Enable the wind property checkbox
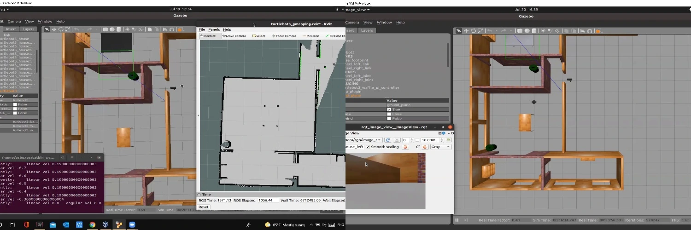691x230 pixels. point(390,119)
